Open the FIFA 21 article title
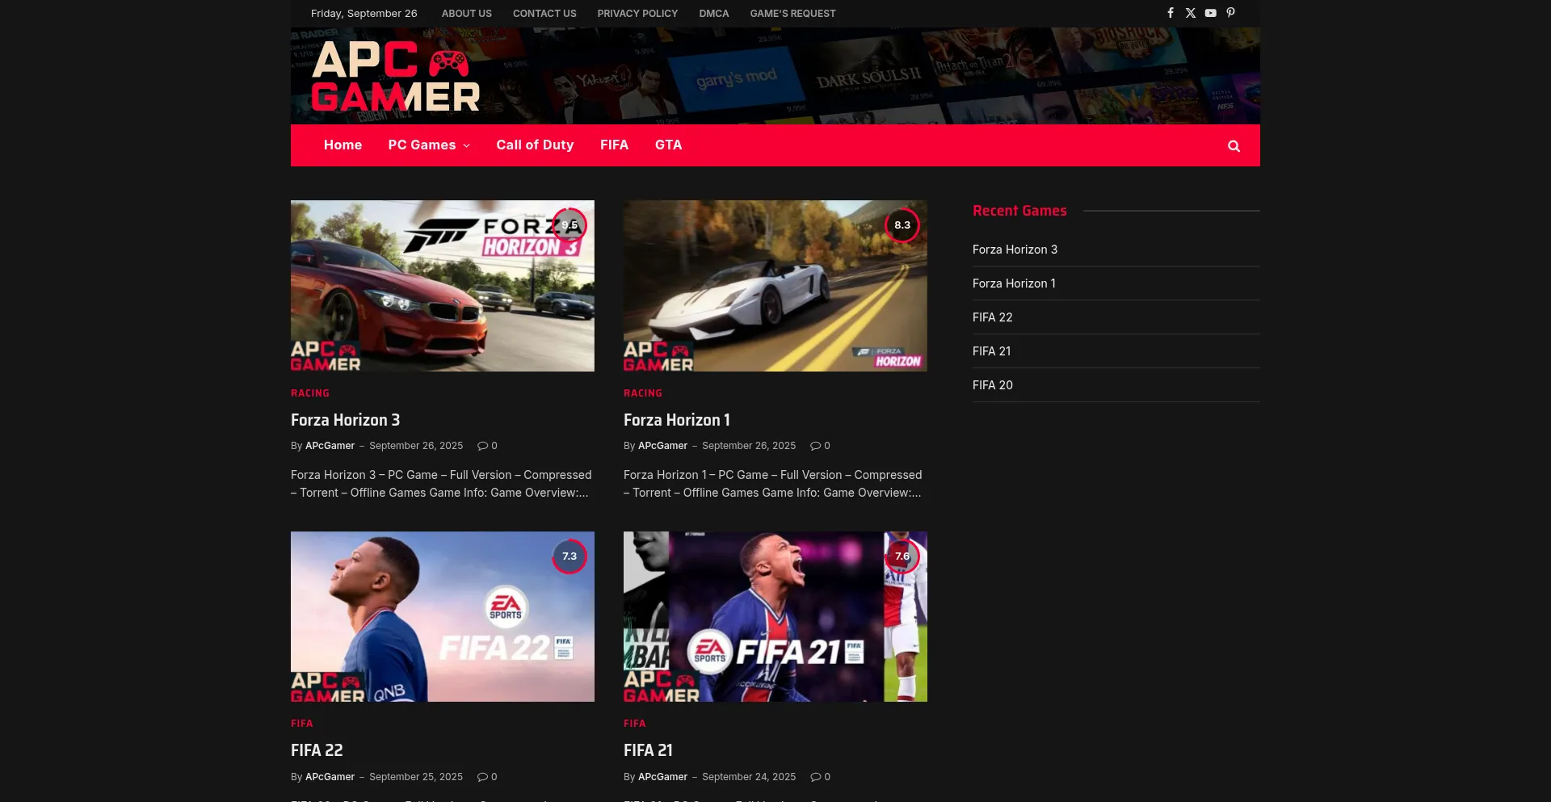The image size is (1551, 802). pos(648,750)
